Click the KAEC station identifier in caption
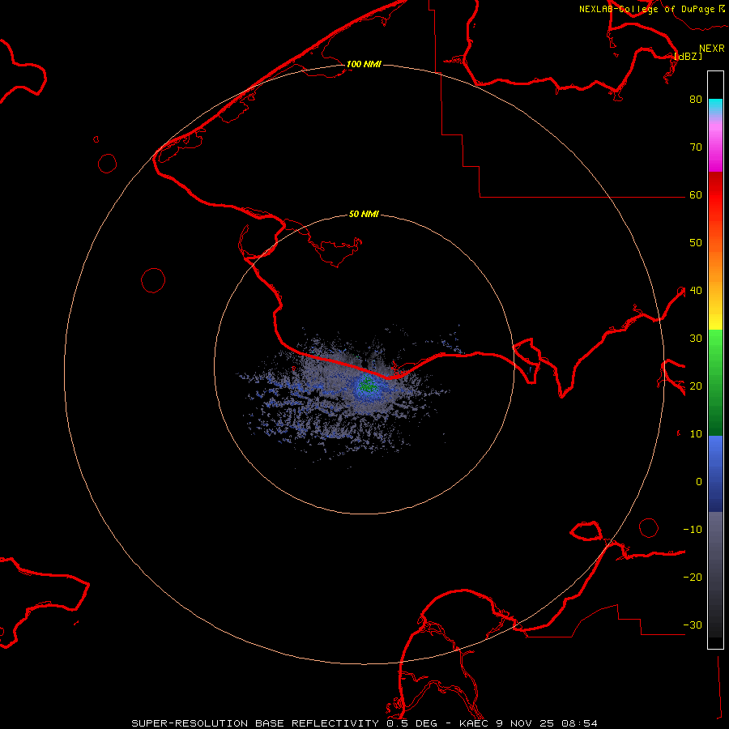 477,723
